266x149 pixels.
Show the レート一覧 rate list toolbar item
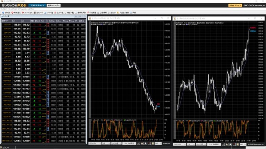[49, 13]
